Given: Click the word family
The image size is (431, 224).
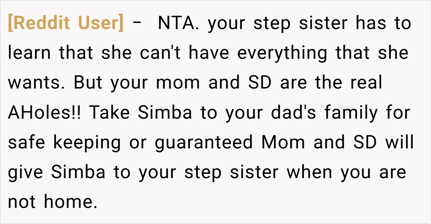Looking at the screenshot, I should pos(351,113).
